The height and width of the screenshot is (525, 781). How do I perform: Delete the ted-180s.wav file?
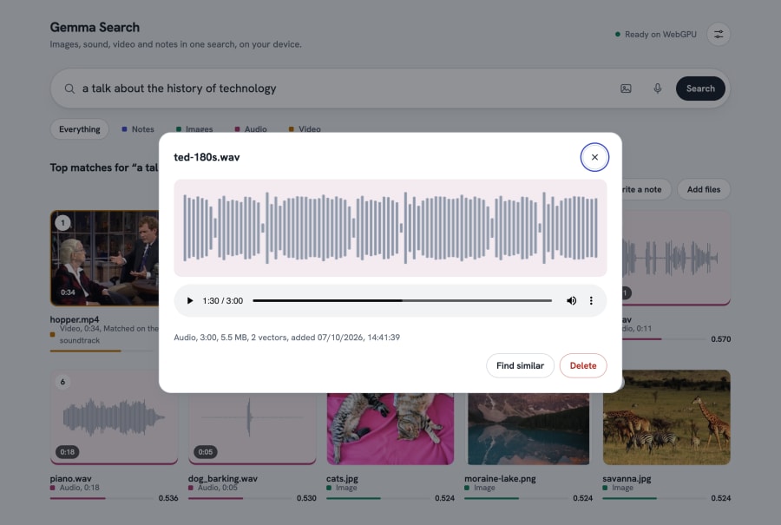(x=583, y=365)
